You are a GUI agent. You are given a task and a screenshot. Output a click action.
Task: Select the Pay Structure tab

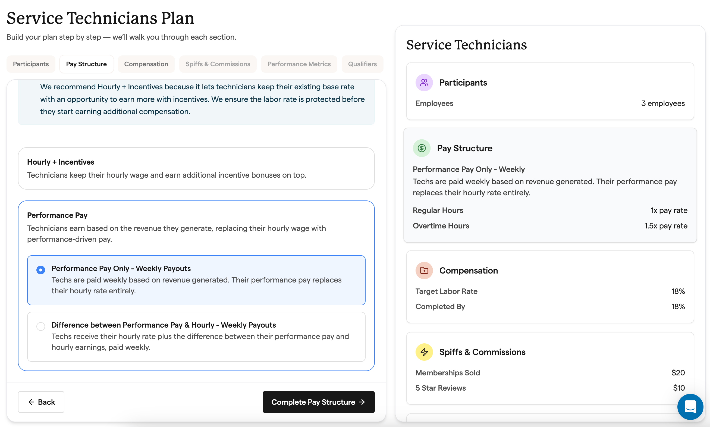[x=86, y=64]
